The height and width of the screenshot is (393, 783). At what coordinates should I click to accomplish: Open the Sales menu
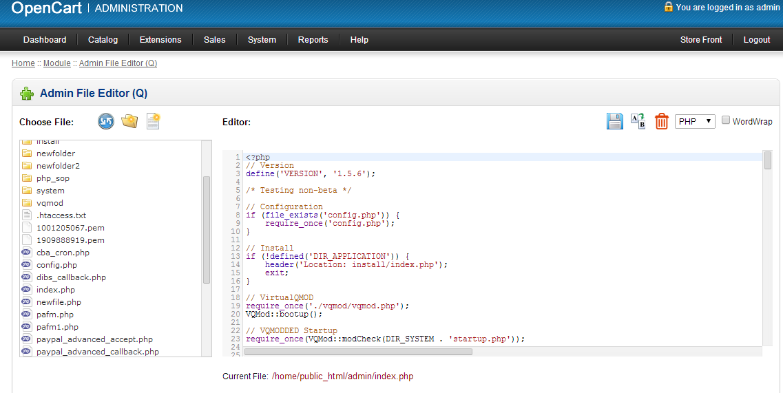click(x=214, y=39)
